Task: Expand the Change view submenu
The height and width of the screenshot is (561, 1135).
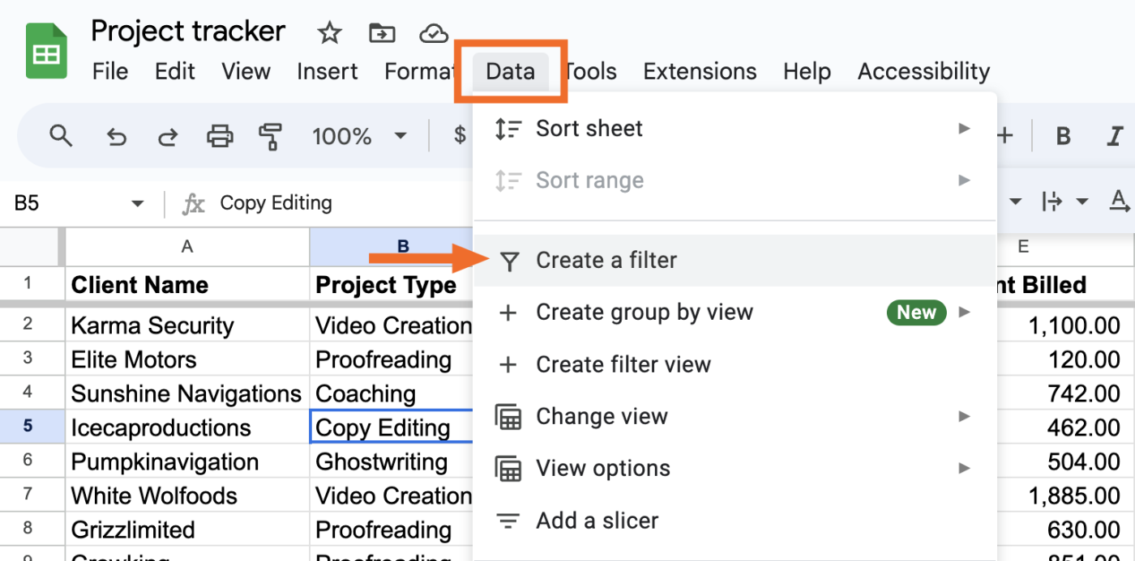Action: pos(963,417)
